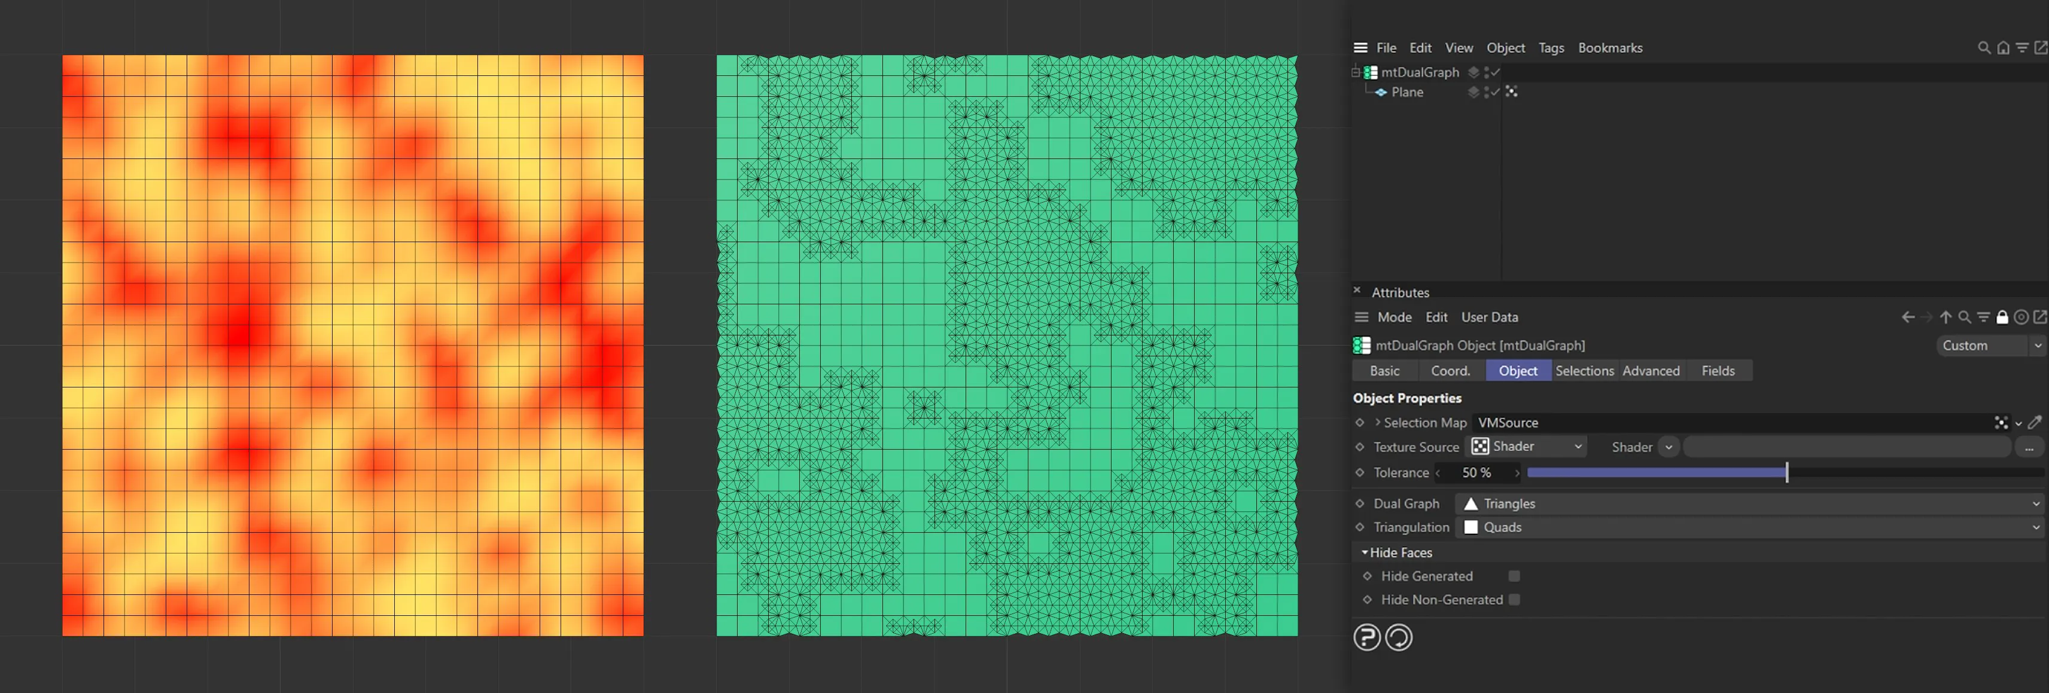This screenshot has width=2049, height=693.
Task: Collapse the Hide Faces section
Action: click(x=1363, y=552)
